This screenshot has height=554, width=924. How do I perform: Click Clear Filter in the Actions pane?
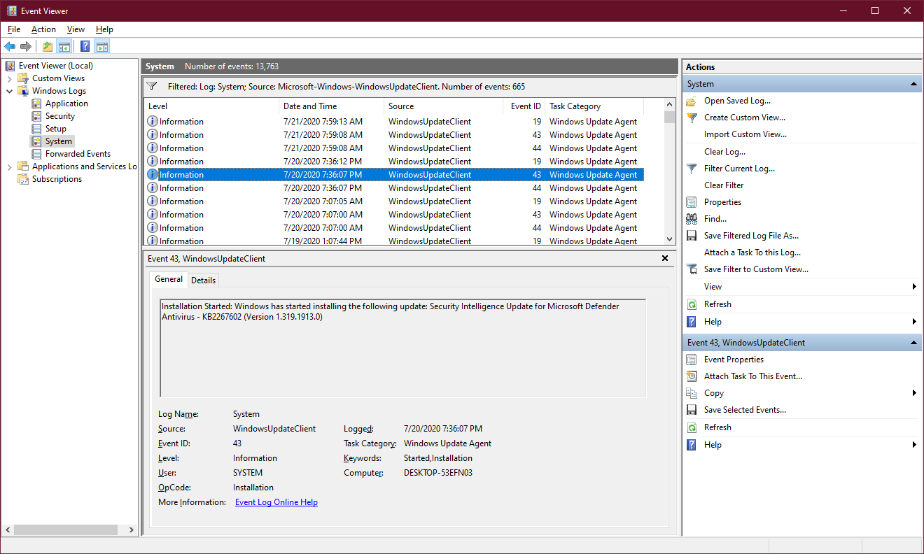(x=724, y=185)
